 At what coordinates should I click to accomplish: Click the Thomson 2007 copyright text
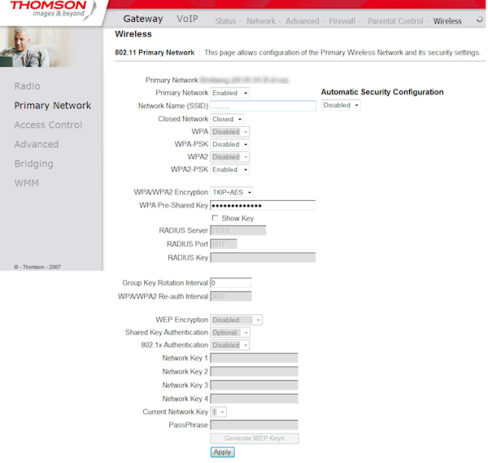[37, 267]
